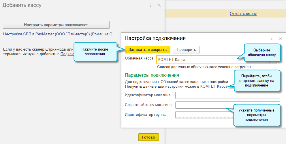Click the Настроить параметры подключения button
Viewport: 286px width, 144px height.
tap(56, 25)
